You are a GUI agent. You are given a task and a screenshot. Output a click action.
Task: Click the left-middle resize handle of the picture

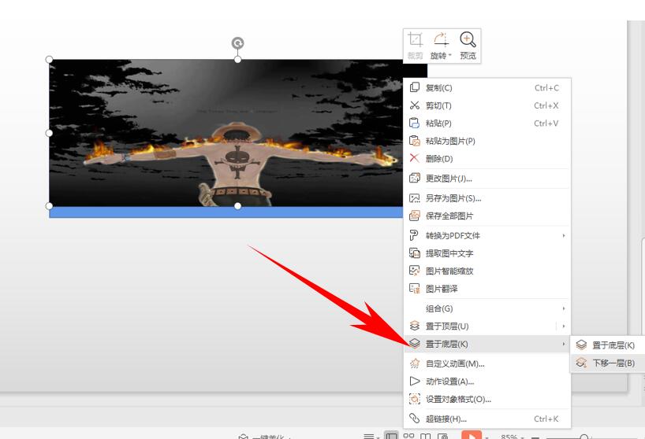click(49, 133)
